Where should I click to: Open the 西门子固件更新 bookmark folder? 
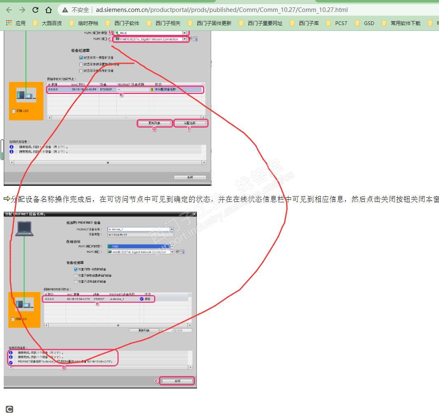pyautogui.click(x=210, y=23)
